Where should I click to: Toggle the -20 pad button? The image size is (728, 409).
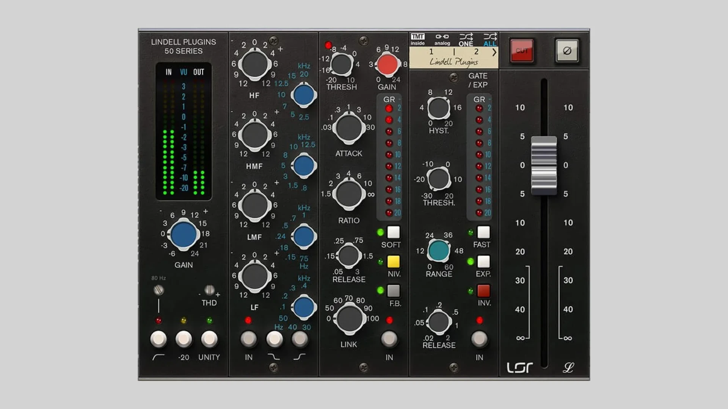(x=184, y=339)
